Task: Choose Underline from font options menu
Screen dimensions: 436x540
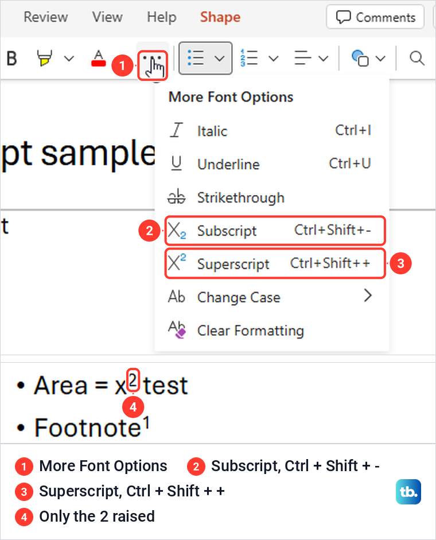Action: point(272,164)
